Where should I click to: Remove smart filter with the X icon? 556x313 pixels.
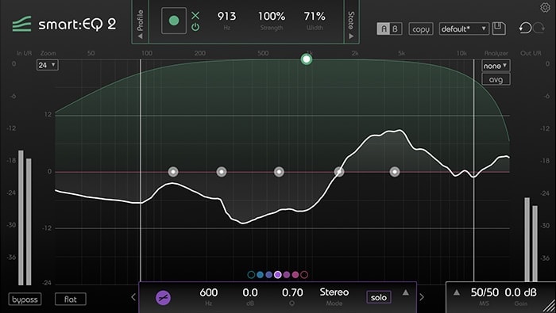(195, 16)
